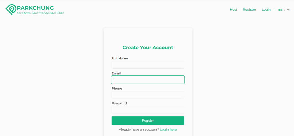
Task: Click the Email field label
Action: [x=116, y=73]
